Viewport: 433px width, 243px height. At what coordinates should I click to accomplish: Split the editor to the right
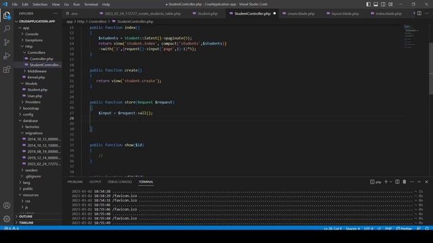pos(419,13)
